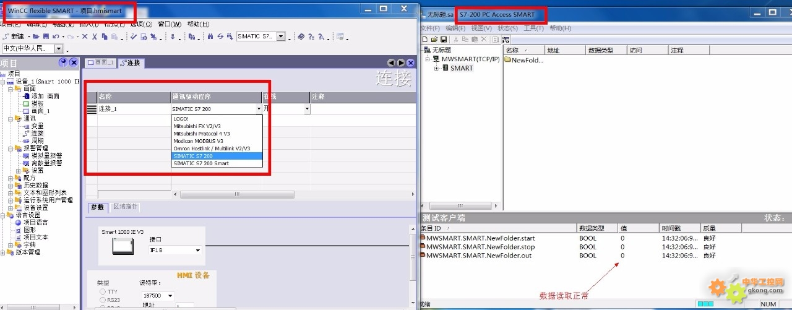Click the help book icon in WinCC toolbar

click(x=301, y=37)
